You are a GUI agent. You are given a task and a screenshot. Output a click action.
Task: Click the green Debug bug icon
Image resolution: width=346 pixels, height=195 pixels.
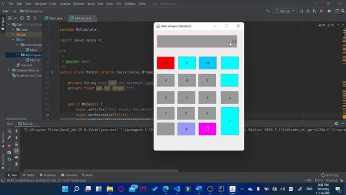[x=308, y=11]
